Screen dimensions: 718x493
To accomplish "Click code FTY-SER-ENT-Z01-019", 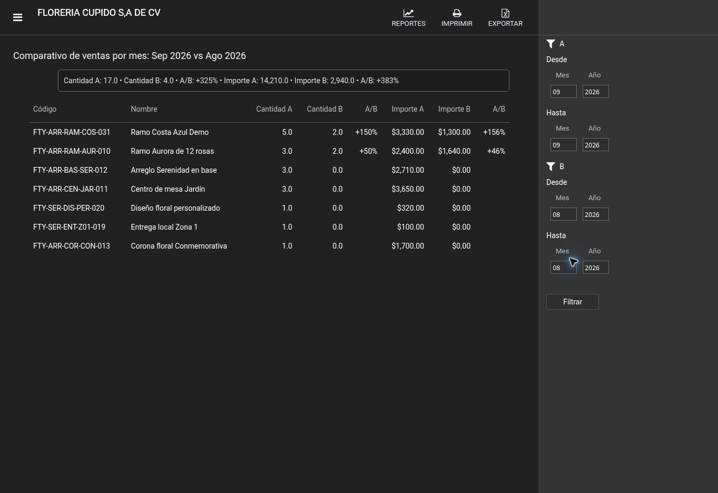I will pyautogui.click(x=69, y=227).
